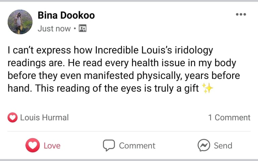Image resolution: width=258 pixels, height=161 pixels.
Task: Click the "Just now" timestamp
Action: point(54,29)
